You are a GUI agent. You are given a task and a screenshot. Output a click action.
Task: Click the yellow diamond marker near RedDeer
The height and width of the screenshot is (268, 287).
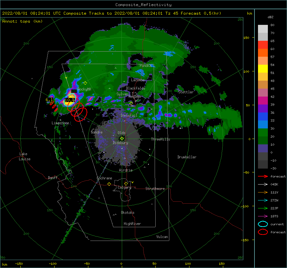click(x=131, y=103)
